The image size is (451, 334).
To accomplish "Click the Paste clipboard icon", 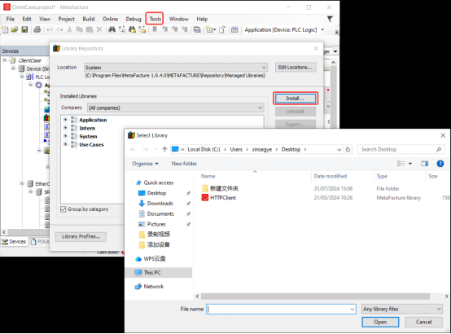I will pos(90,29).
